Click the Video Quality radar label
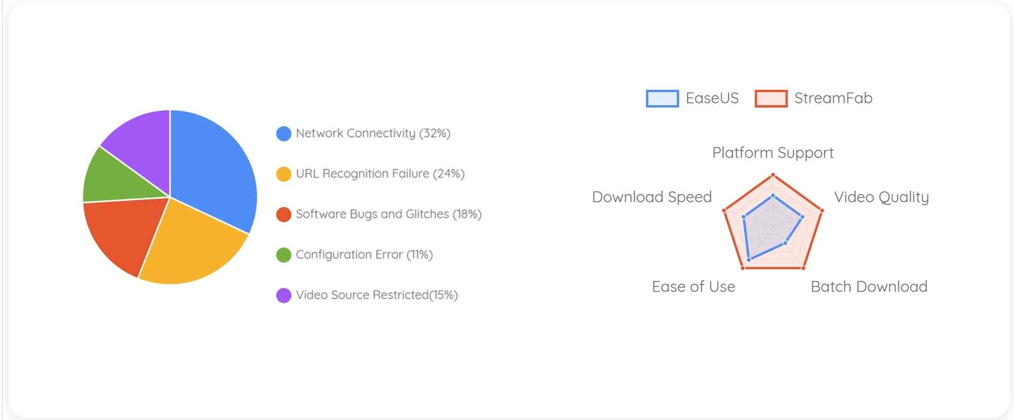This screenshot has height=420, width=1014. (881, 197)
